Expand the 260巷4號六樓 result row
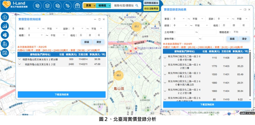This screenshot has height=125, width=255. (165, 58)
